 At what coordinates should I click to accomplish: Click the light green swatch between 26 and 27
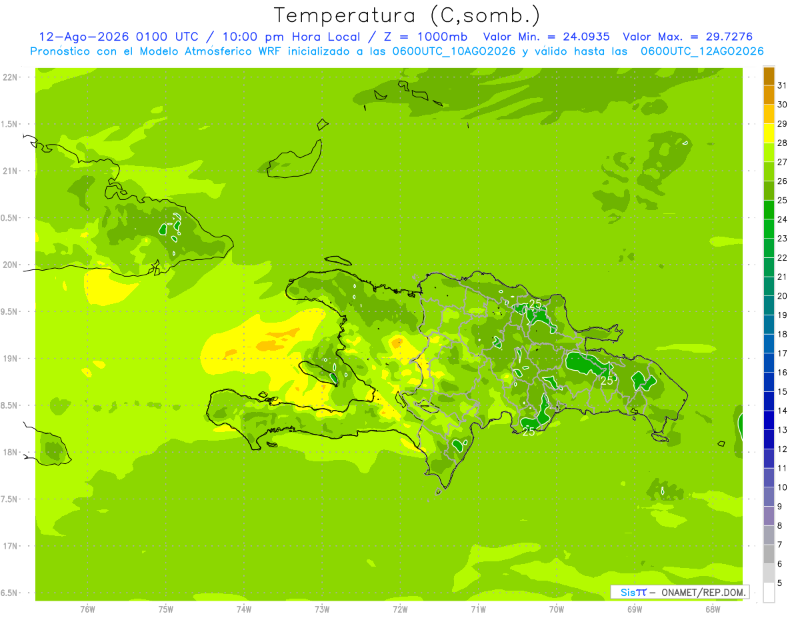point(769,171)
